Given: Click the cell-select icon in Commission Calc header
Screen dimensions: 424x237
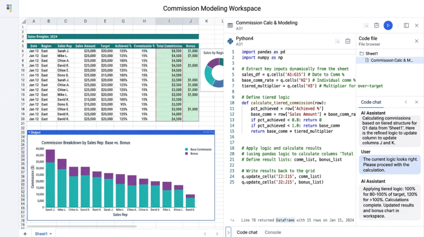Looking at the screenshot, I should pos(366,25).
